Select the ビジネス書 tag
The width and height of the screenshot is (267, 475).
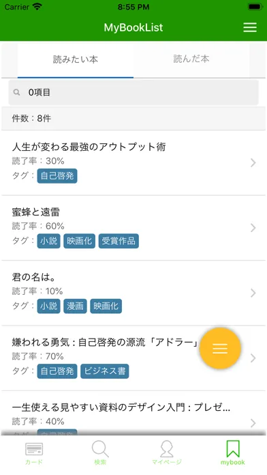(105, 371)
